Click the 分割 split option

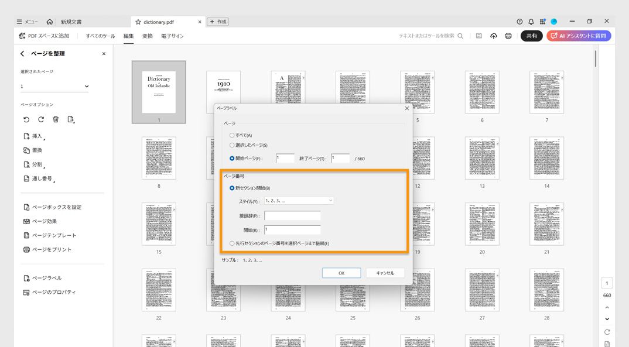pyautogui.click(x=33, y=164)
